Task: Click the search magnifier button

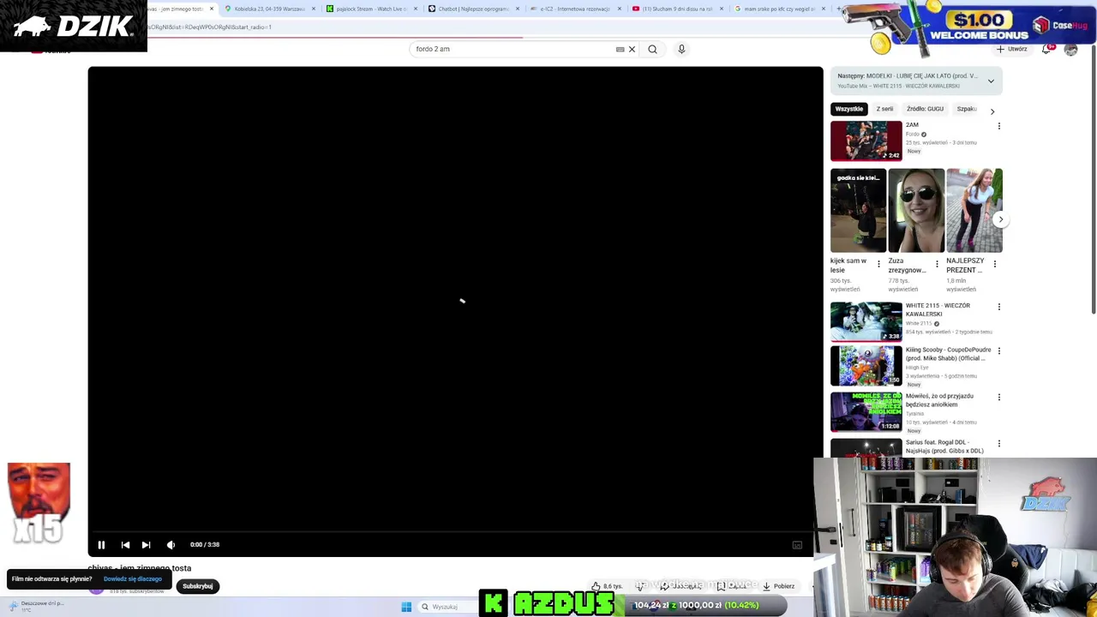Action: pyautogui.click(x=652, y=49)
